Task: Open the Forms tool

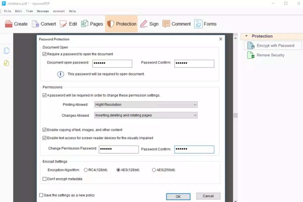Action: [x=205, y=24]
